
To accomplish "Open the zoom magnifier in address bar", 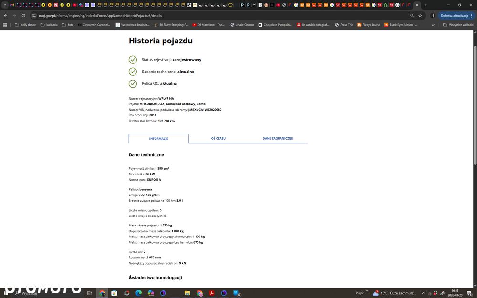I will click(412, 16).
